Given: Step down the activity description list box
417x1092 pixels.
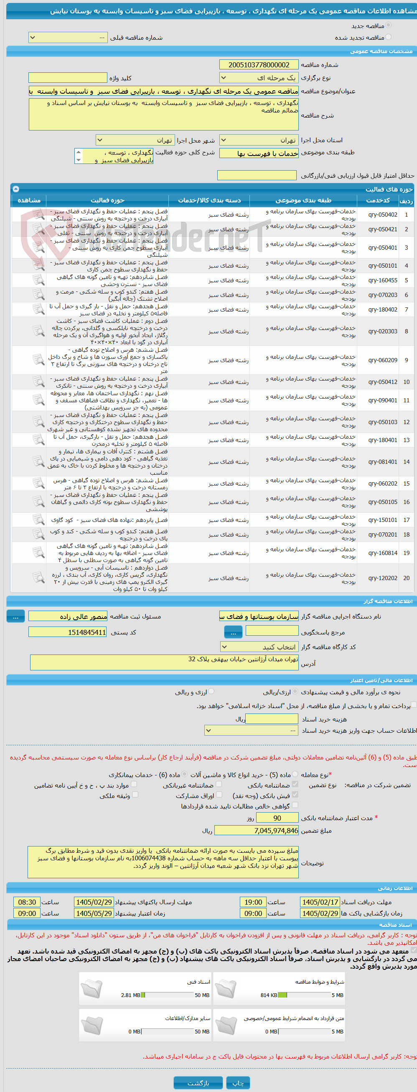Looking at the screenshot, I should tap(78, 160).
